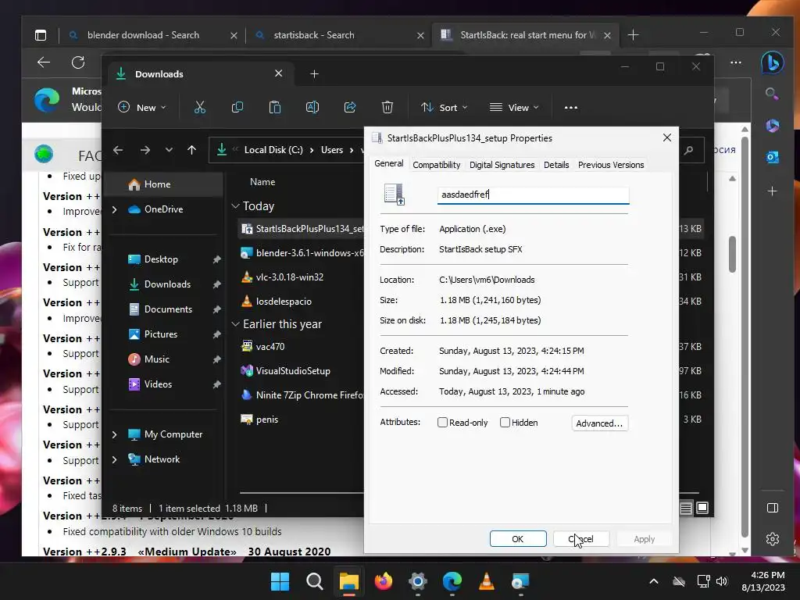Click the taskbar clock and date
Viewport: 800px width, 600px height.
point(763,581)
